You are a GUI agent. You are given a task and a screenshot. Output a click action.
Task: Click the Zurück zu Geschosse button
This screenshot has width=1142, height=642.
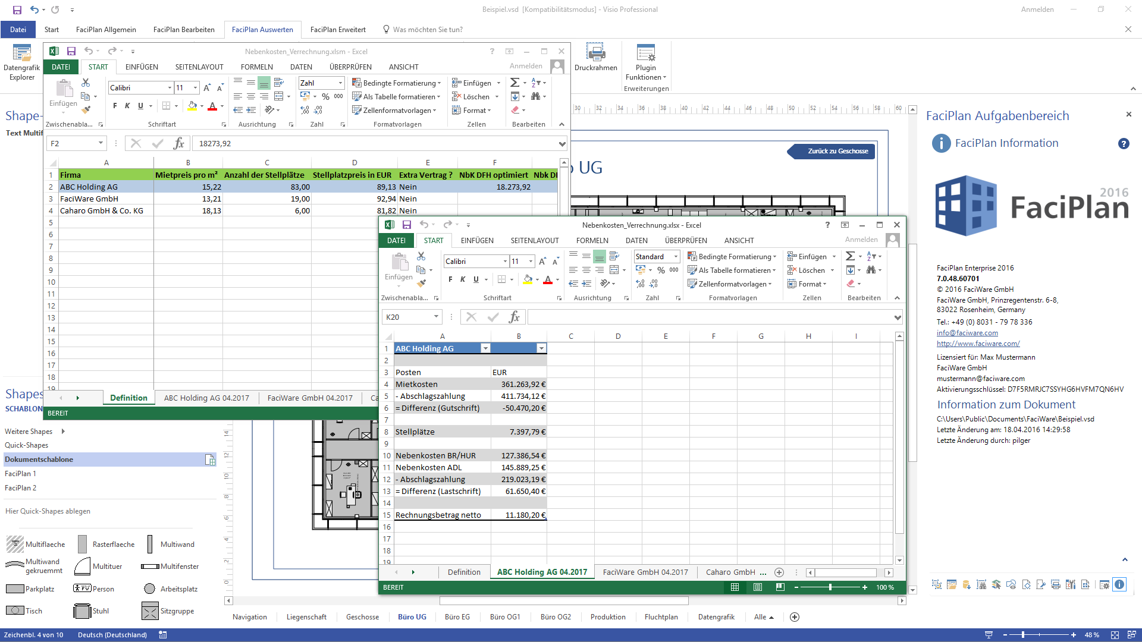tap(832, 151)
